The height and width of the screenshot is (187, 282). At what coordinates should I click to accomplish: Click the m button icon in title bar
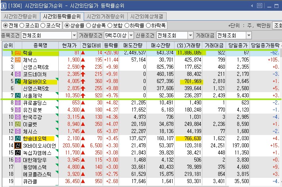pyautogui.click(x=259, y=6)
